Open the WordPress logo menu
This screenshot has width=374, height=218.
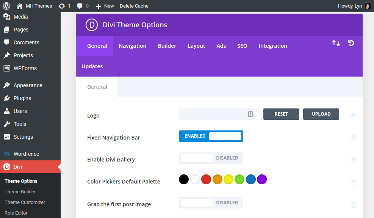point(6,6)
